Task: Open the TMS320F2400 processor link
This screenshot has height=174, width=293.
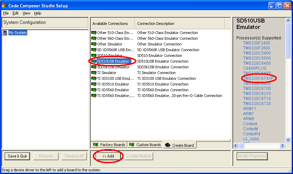Action: click(256, 43)
